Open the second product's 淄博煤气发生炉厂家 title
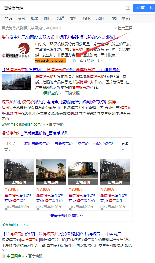Image resolution: width=155 pixels, height=263 pixels. coord(51,198)
